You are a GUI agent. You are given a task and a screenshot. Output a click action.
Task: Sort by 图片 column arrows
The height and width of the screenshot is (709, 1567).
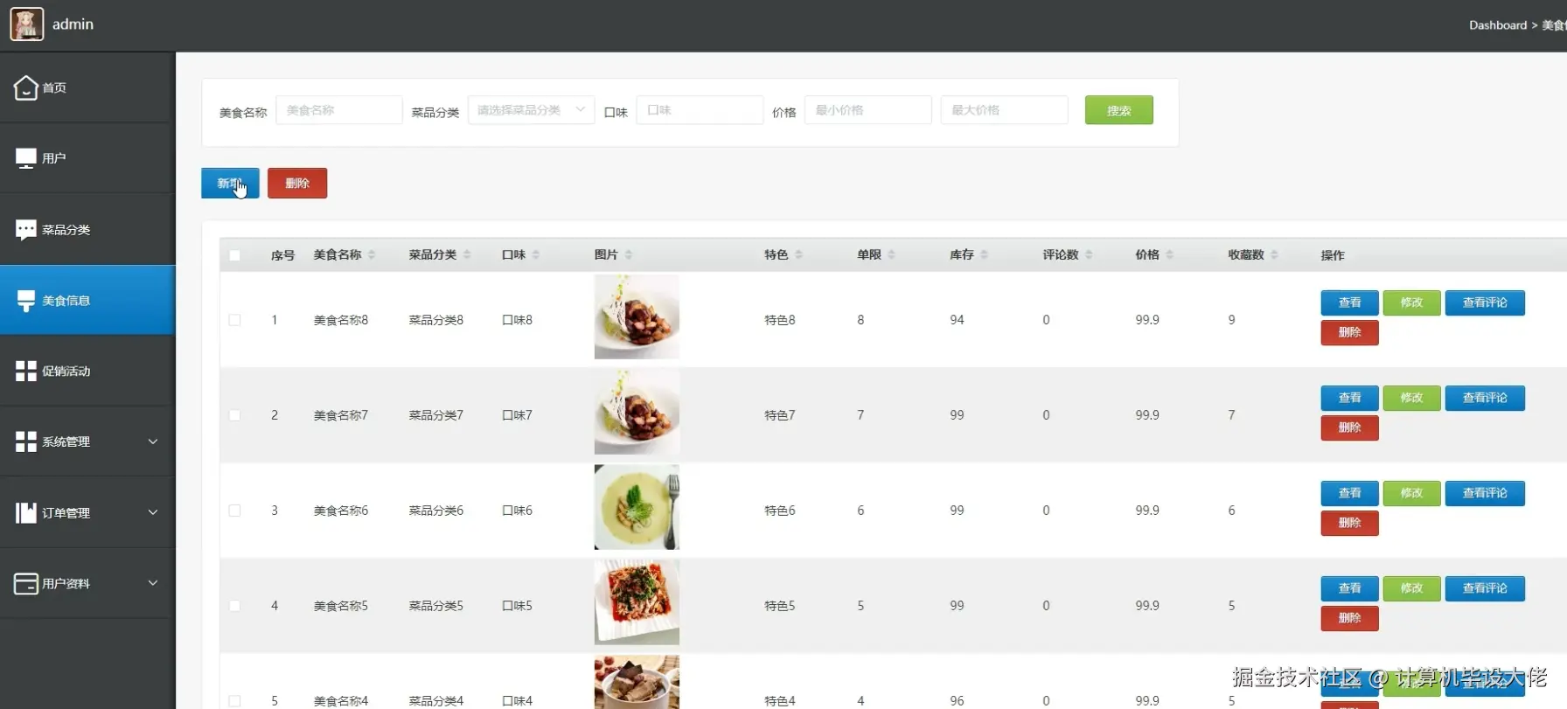[629, 254]
